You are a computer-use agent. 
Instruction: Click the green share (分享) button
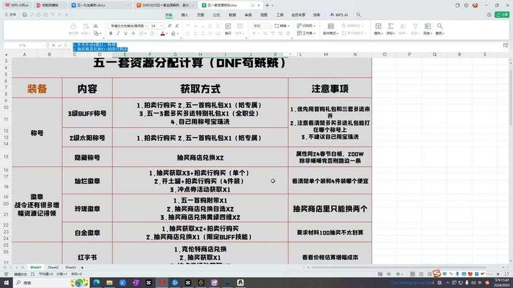[x=502, y=15]
